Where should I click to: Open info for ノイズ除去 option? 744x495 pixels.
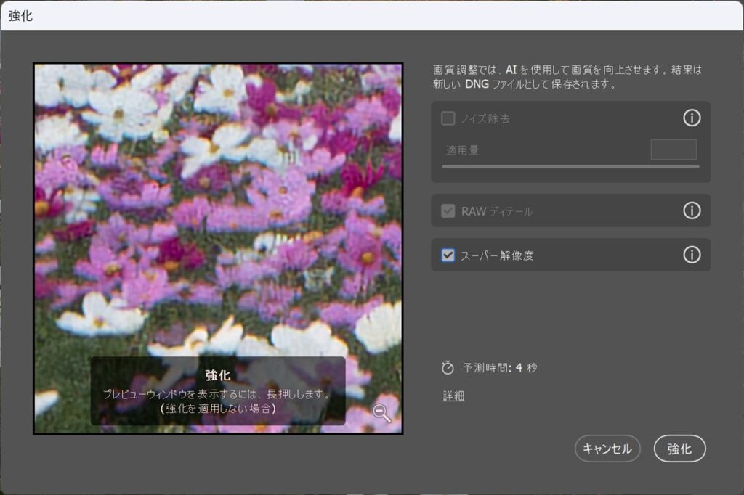click(692, 118)
